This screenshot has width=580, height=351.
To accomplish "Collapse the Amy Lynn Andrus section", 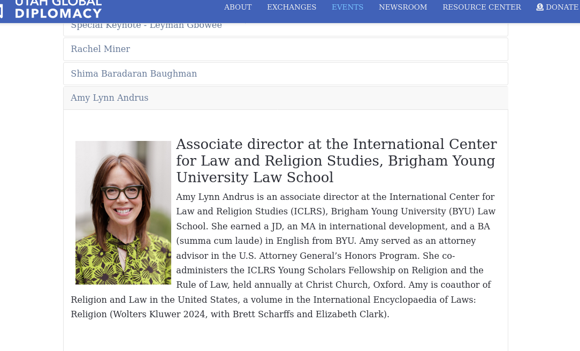I will point(286,98).
